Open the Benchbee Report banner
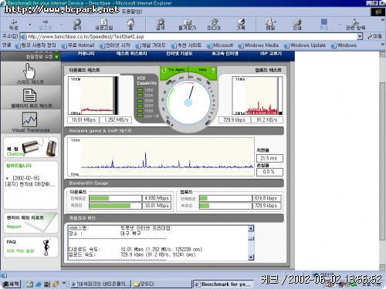The height and width of the screenshot is (289, 386). pyautogui.click(x=31, y=223)
